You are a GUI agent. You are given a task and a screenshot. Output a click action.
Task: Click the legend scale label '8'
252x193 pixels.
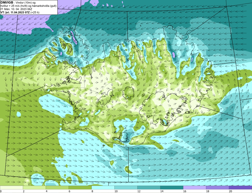point(92,191)
